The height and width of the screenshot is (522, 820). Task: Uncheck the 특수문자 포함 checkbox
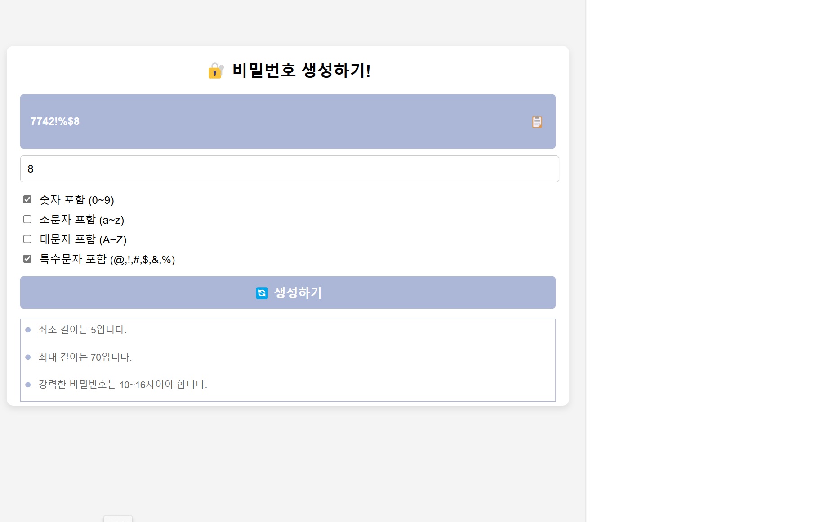coord(27,259)
